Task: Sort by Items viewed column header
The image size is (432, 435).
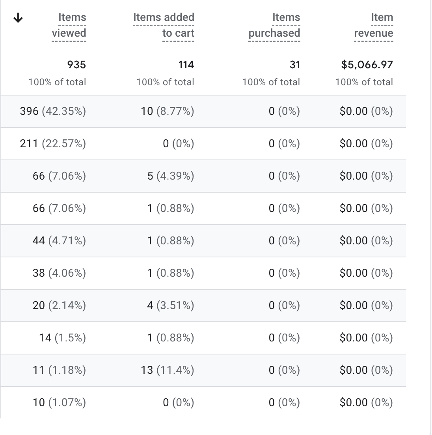Action: [x=69, y=25]
